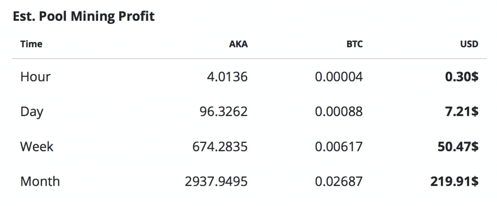Select the Day row label

click(x=32, y=111)
